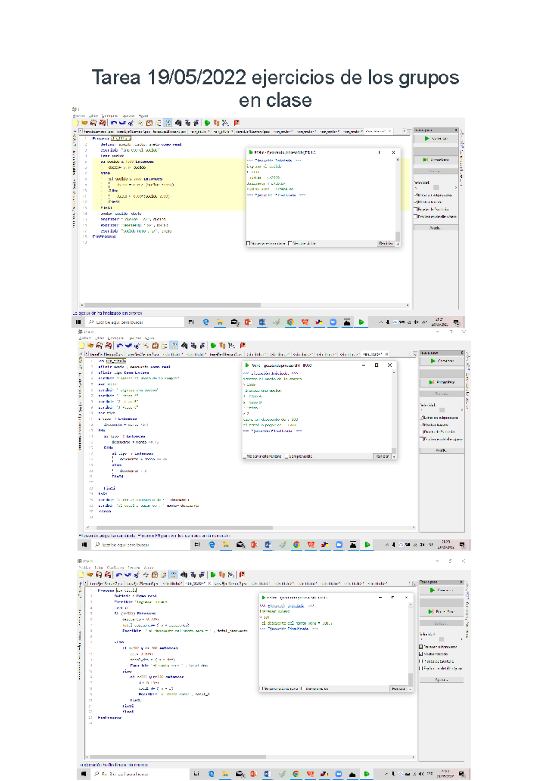The width and height of the screenshot is (551, 781).
Task: Open arrow next to Reiniciar in middle output window
Action: (x=394, y=456)
